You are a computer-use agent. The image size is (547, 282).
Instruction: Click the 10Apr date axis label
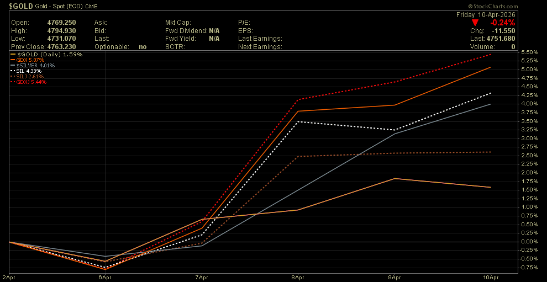tap(491, 276)
